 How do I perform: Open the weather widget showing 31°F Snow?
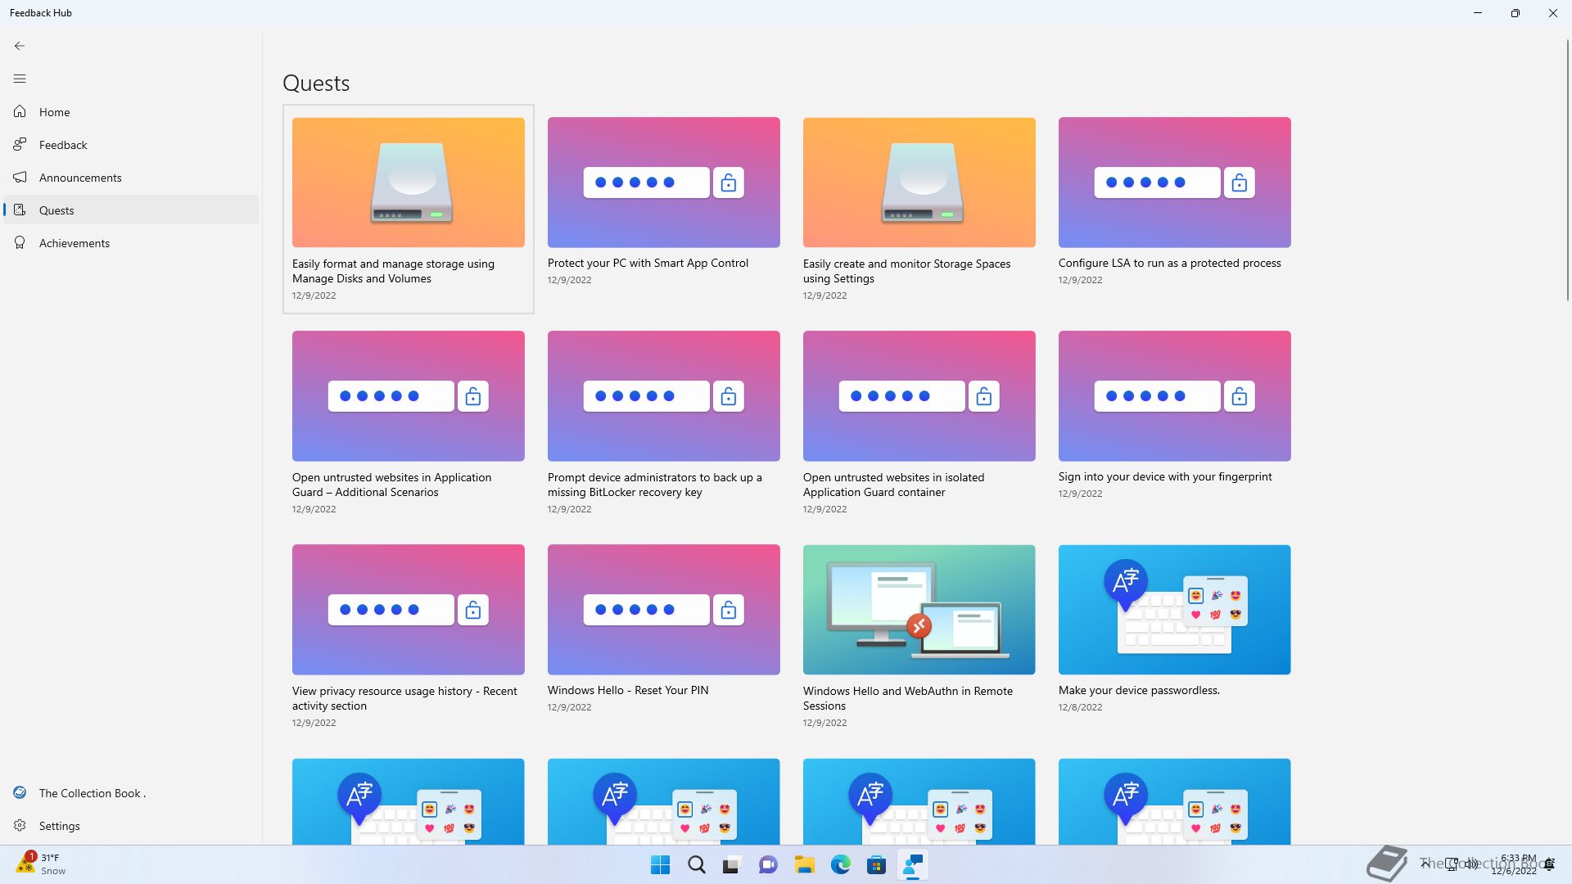tap(41, 864)
